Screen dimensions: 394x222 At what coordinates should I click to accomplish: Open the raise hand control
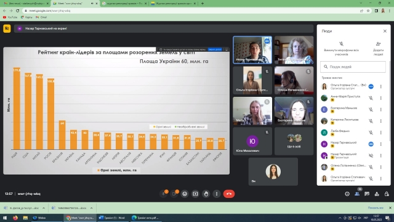[x=206, y=194]
